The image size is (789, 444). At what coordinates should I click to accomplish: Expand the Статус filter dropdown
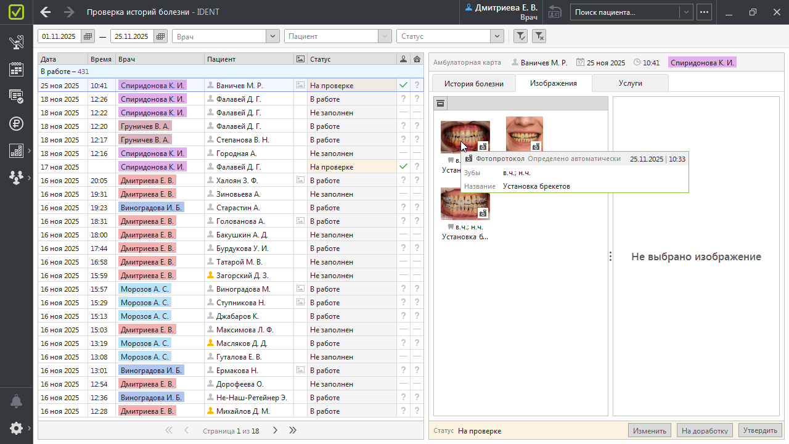pyautogui.click(x=497, y=36)
